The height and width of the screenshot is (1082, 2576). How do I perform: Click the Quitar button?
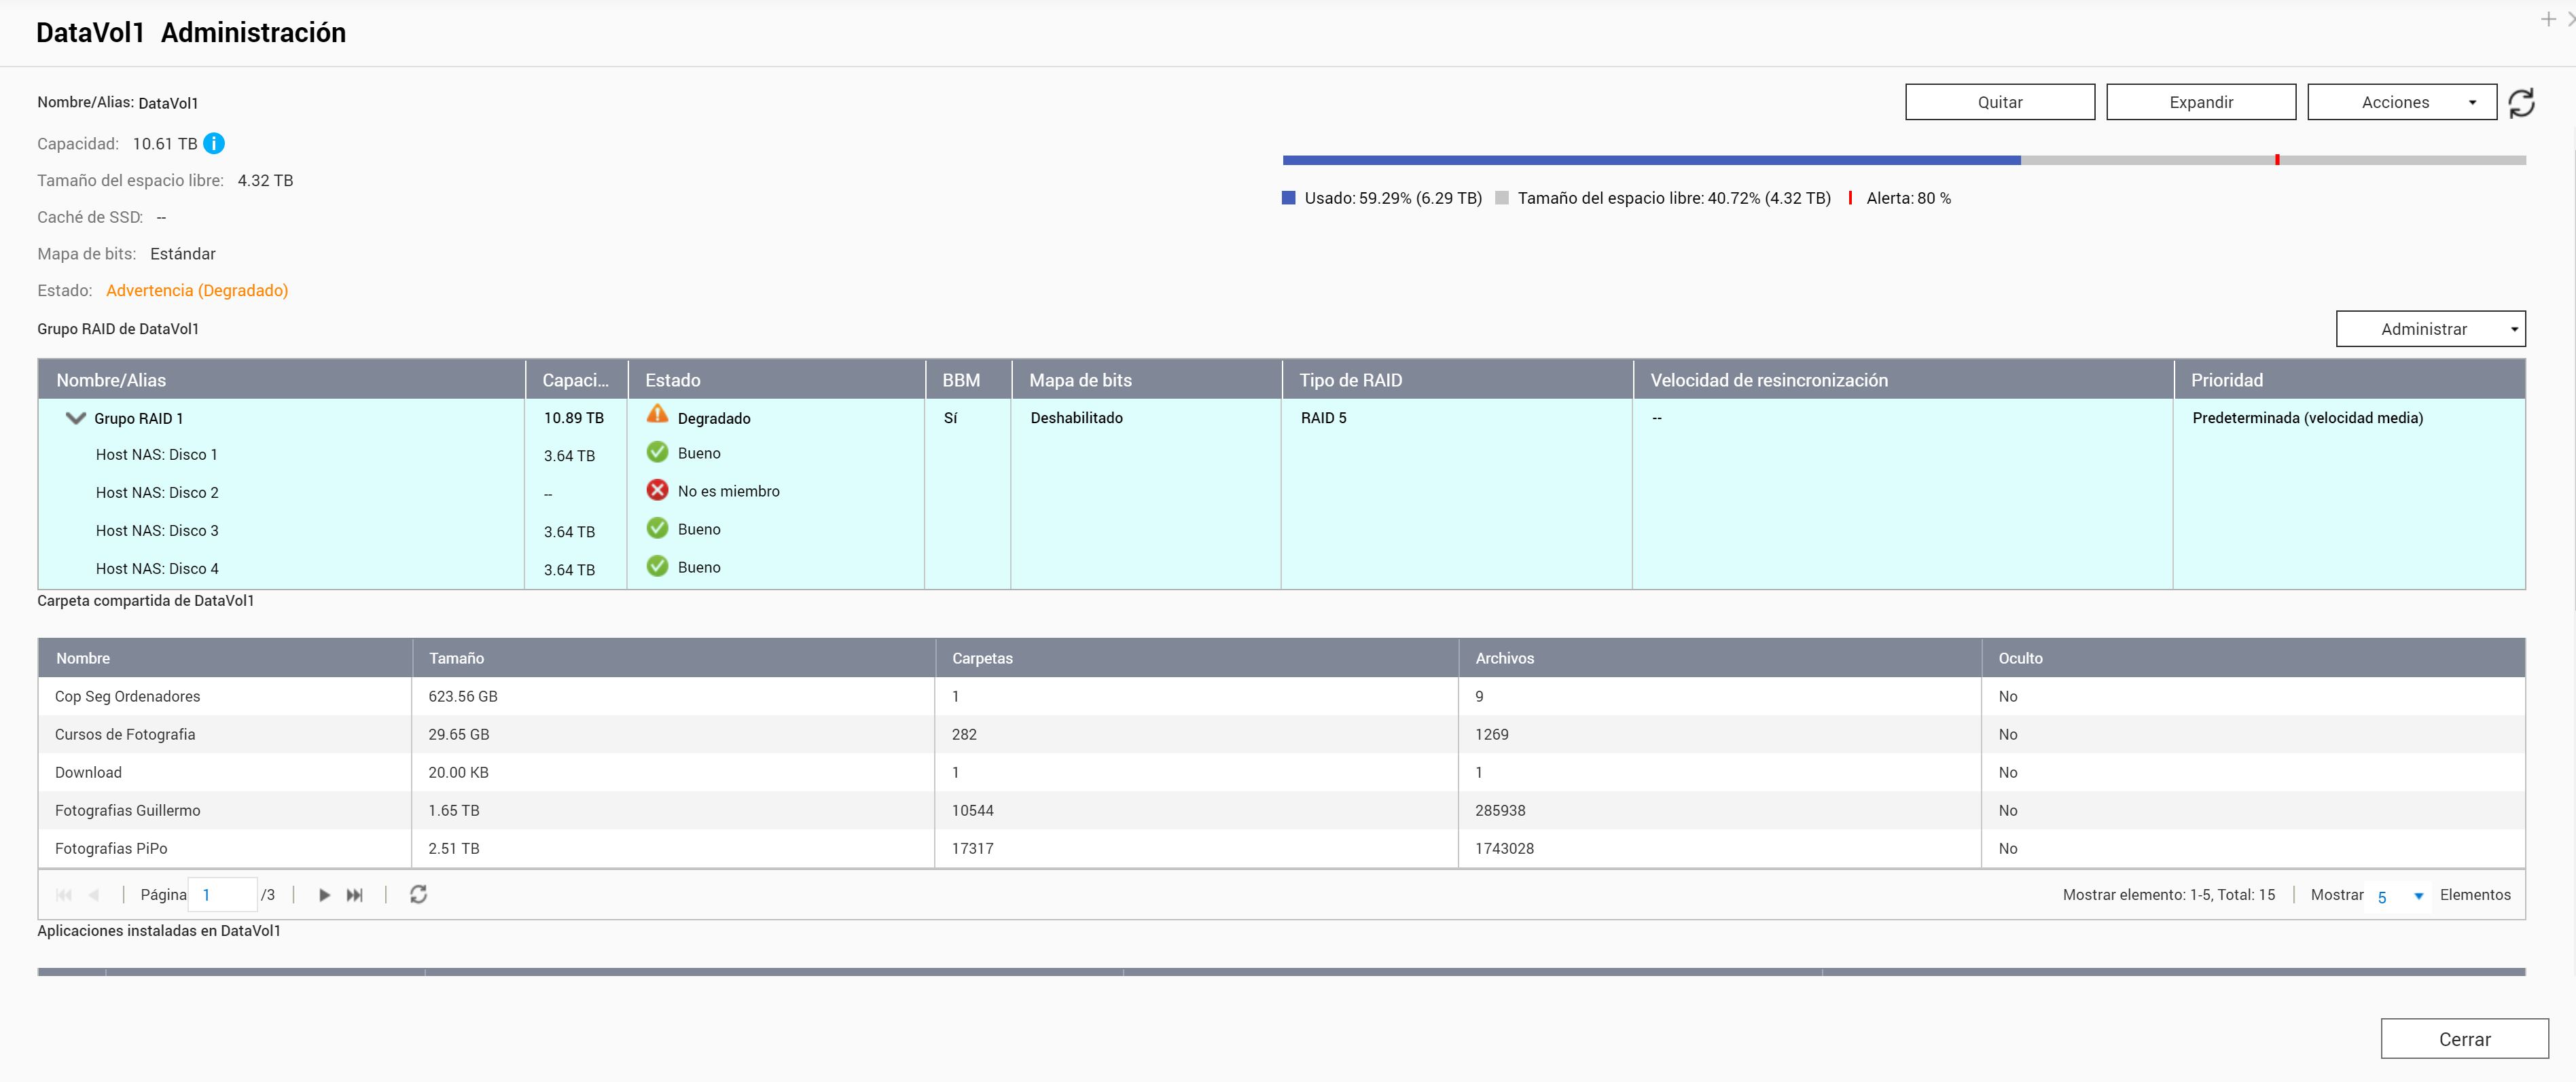[1999, 102]
